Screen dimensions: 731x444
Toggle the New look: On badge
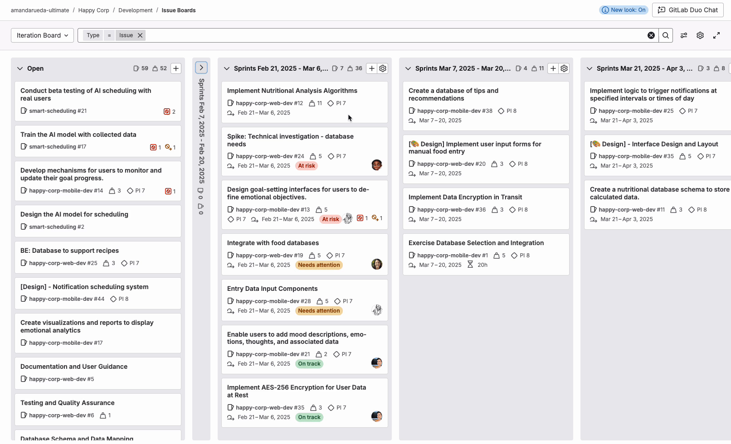coord(624,10)
